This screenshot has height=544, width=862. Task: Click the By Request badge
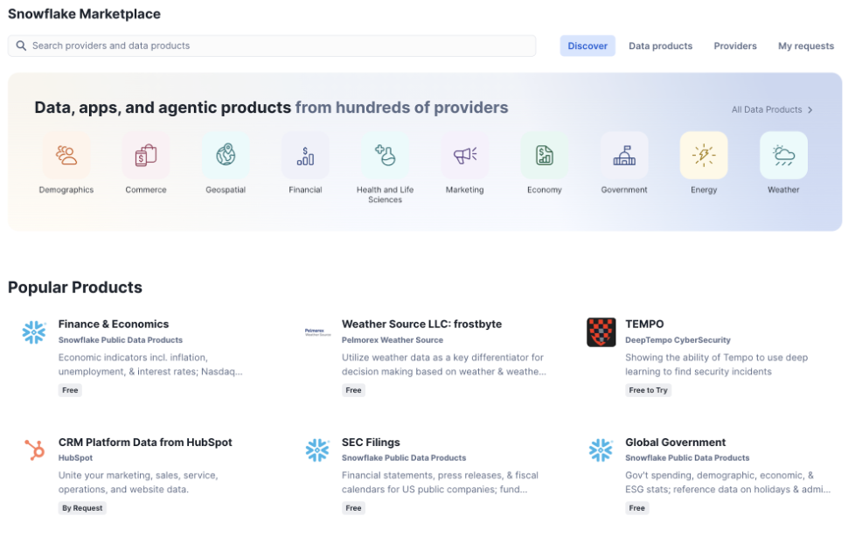point(82,507)
